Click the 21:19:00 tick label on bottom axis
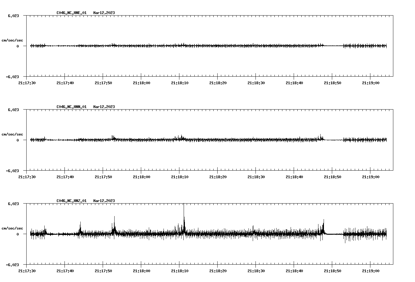This screenshot has width=415, height=282. 371,270
